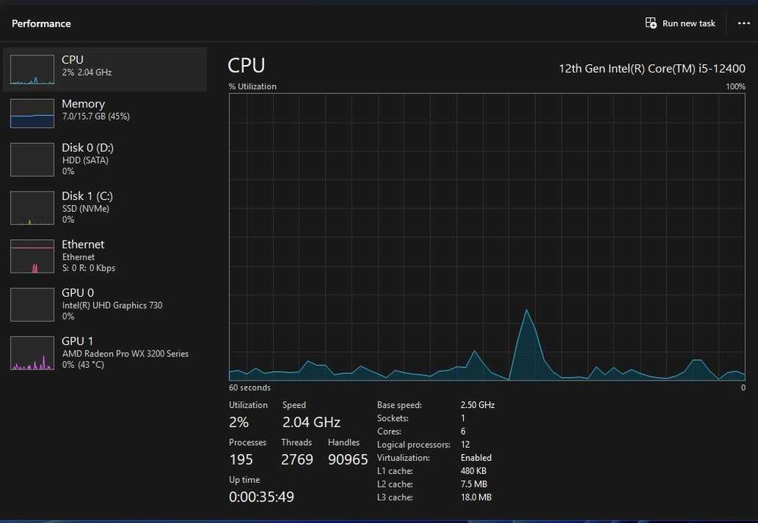Click the '60 seconds' axis label
The height and width of the screenshot is (523, 758).
click(x=249, y=388)
